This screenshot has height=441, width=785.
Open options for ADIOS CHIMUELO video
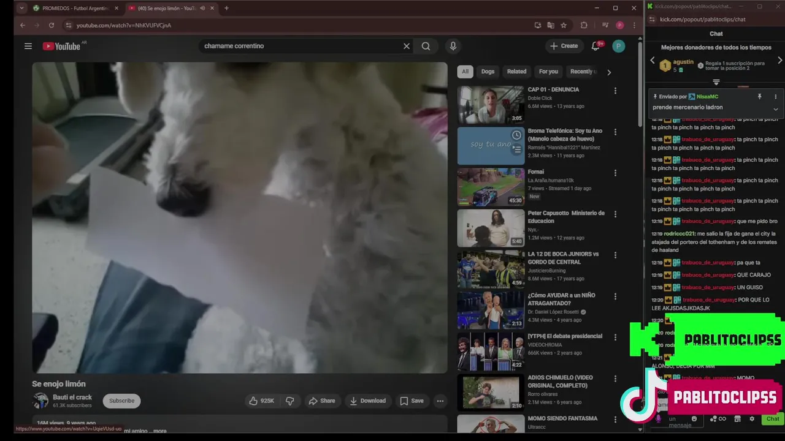[615, 379]
